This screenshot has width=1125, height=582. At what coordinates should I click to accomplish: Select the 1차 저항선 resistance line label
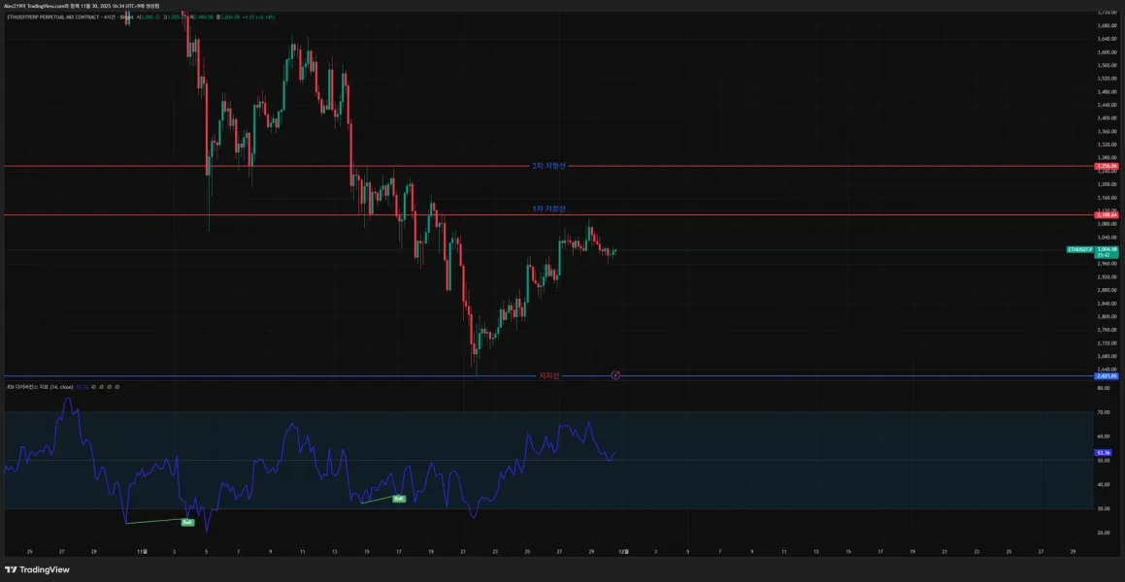(548, 209)
